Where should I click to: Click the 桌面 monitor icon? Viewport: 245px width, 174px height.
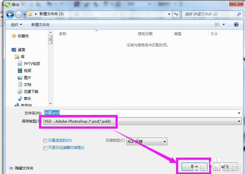[14, 50]
